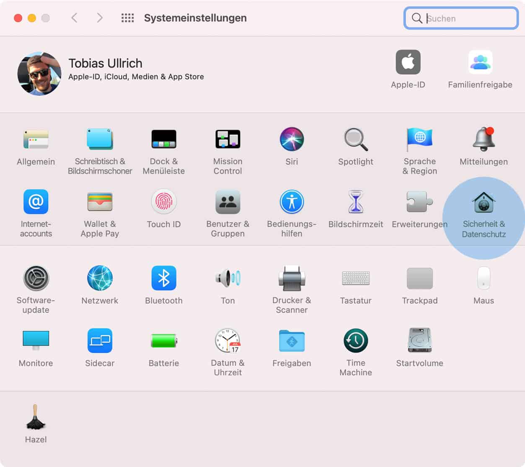
Task: Open the Netzwerk pane
Action: (x=100, y=278)
